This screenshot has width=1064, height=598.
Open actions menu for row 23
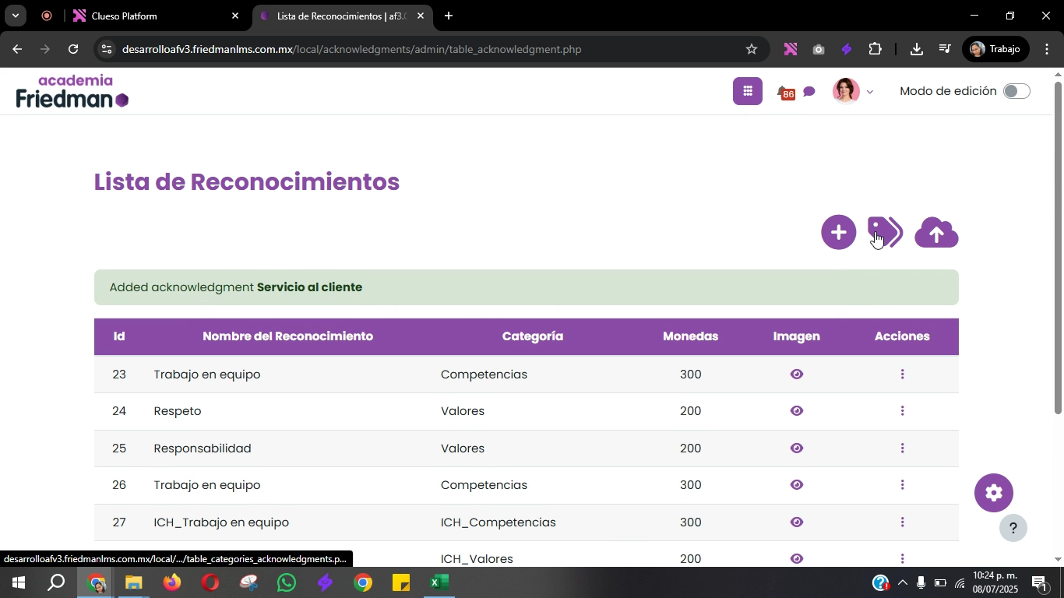[x=902, y=375]
